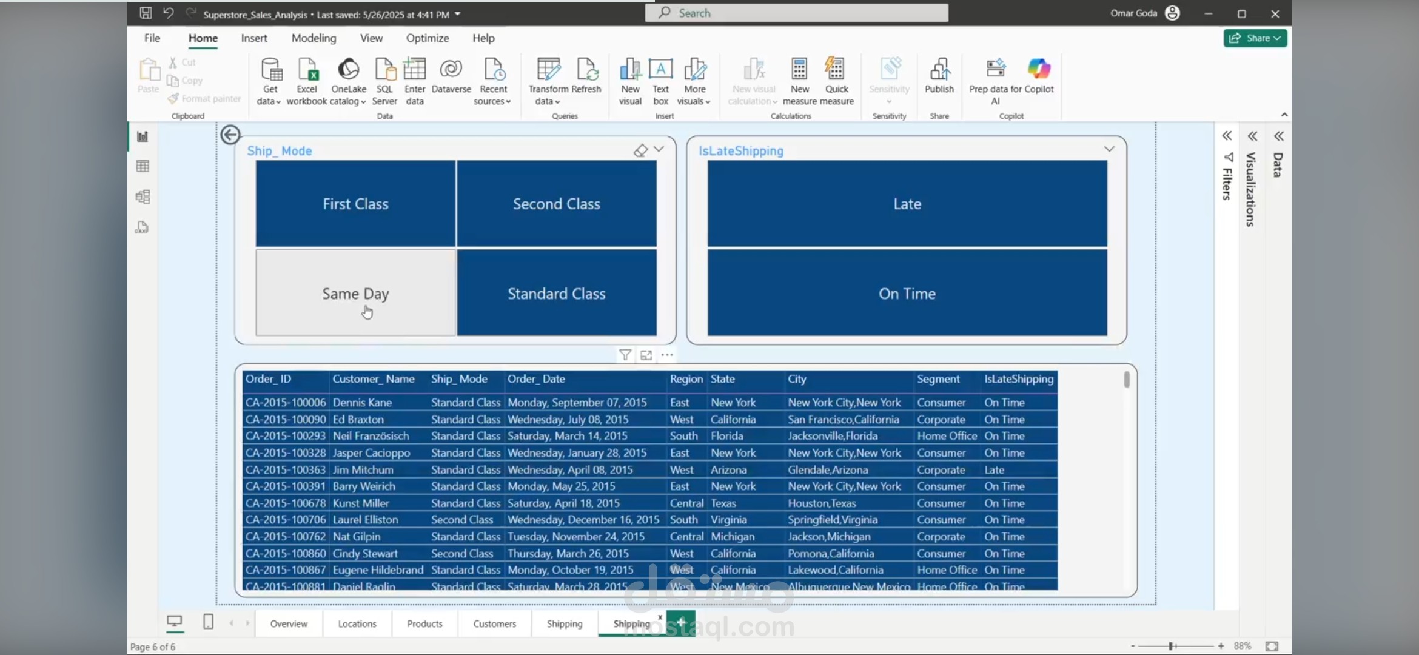Image resolution: width=1419 pixels, height=655 pixels.
Task: Adjust the zoom slider in status bar
Action: pos(1171,646)
